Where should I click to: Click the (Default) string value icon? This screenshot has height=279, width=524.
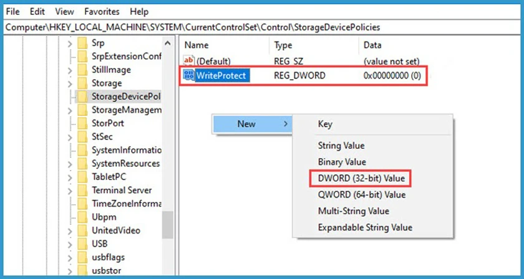click(189, 61)
